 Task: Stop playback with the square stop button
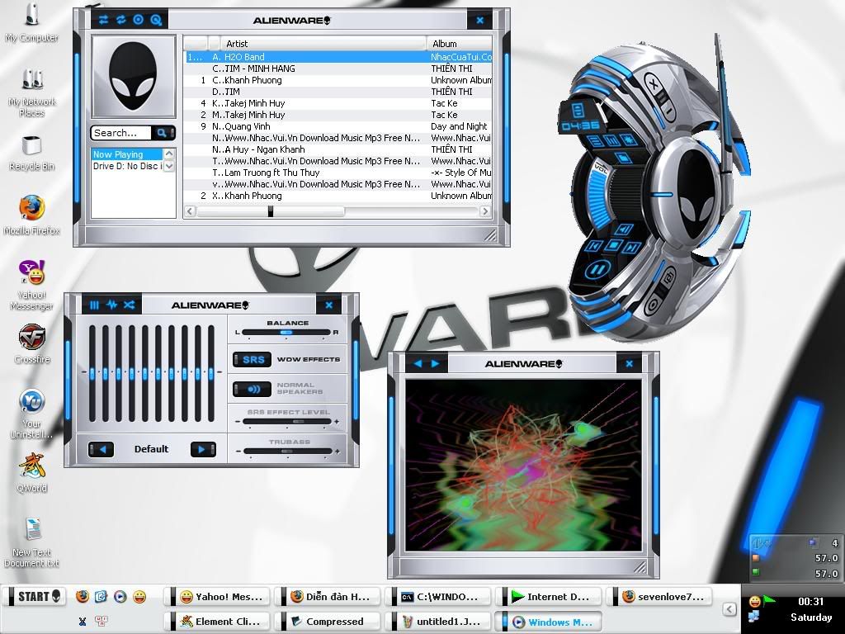pos(613,246)
